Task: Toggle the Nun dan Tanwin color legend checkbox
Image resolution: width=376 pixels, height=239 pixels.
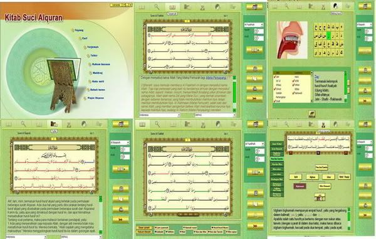Action: point(216,232)
